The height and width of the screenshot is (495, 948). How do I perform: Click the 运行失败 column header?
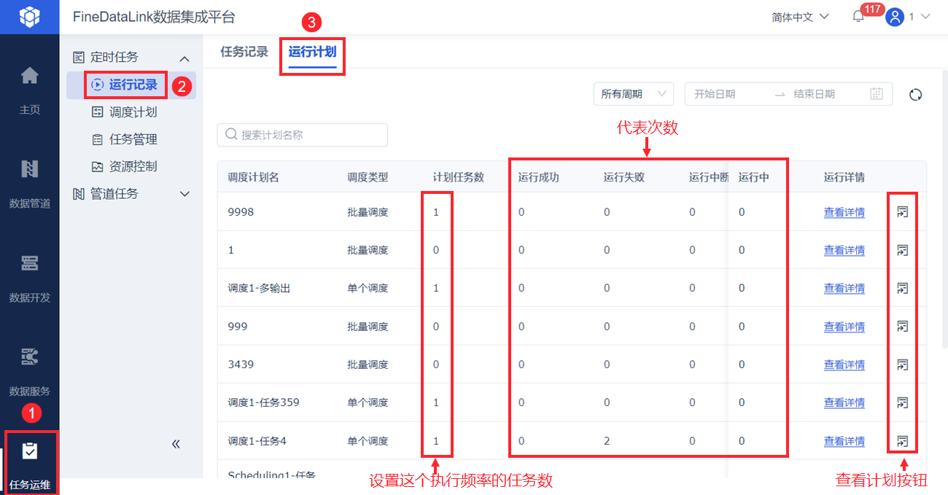624,177
